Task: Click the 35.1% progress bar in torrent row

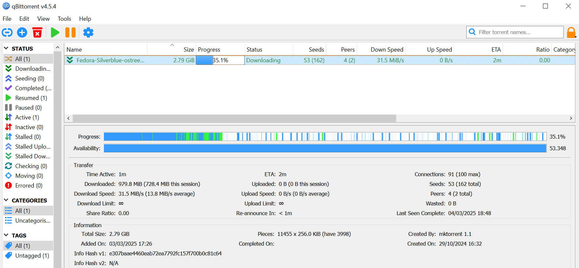Action: point(220,60)
